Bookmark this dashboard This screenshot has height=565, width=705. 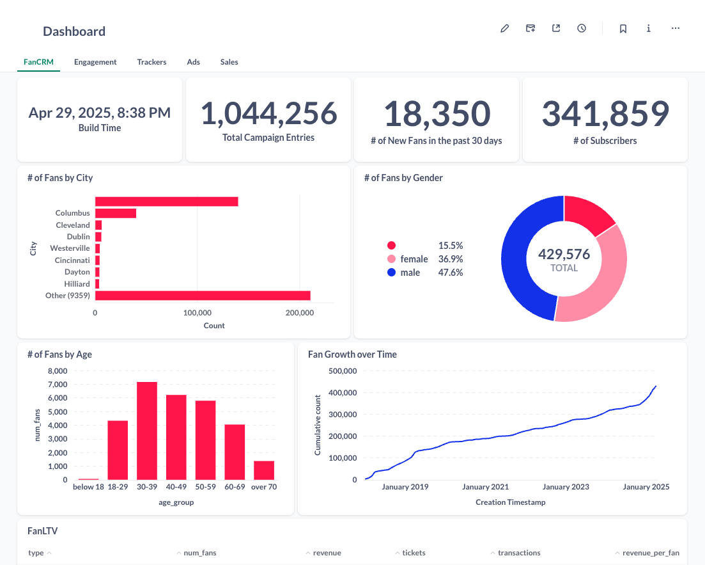[x=623, y=28]
